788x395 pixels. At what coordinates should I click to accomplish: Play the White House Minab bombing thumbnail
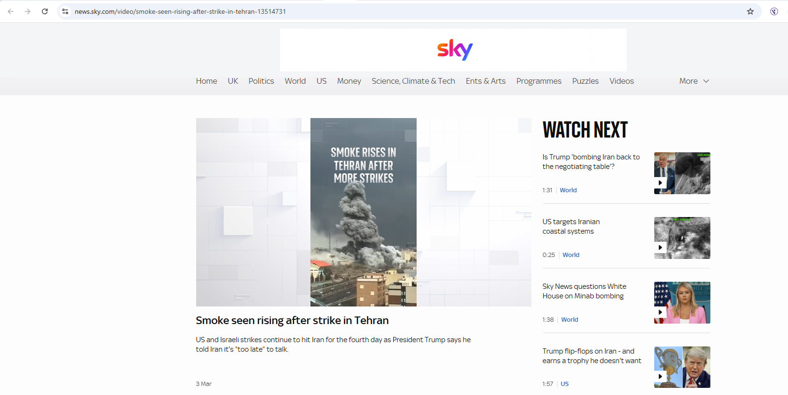click(682, 303)
